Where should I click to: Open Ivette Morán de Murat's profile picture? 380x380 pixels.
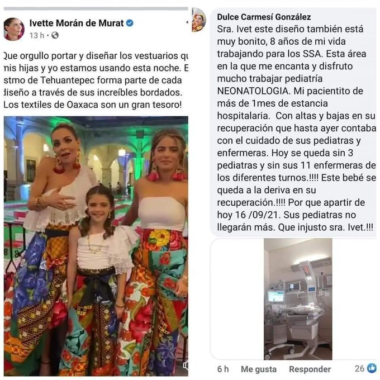tap(14, 29)
